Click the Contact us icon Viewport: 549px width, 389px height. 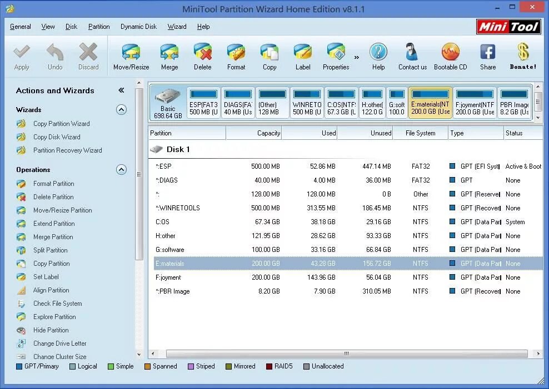[412, 52]
